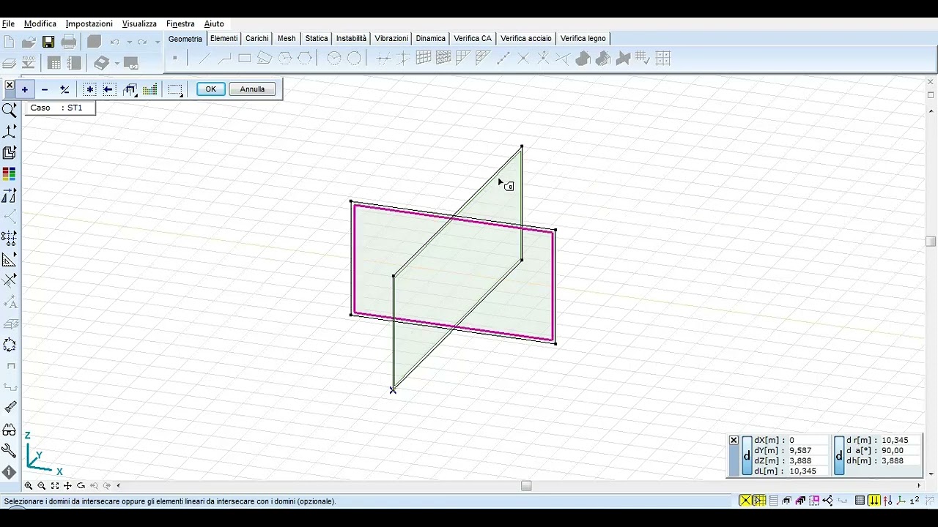Open a model with the folder icon
The image size is (938, 527).
pyautogui.click(x=29, y=42)
